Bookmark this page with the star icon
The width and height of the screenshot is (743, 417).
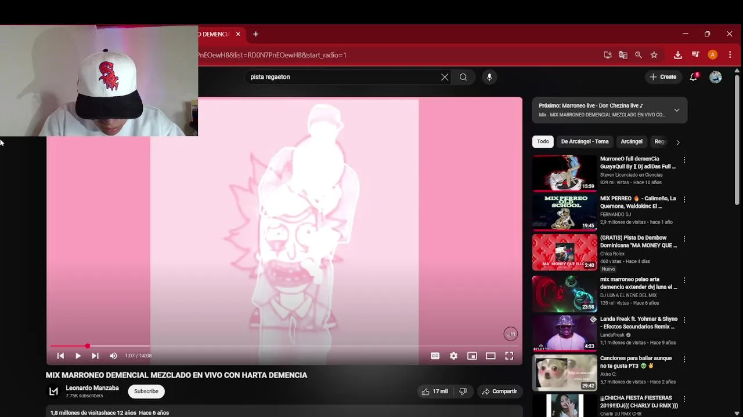pyautogui.click(x=654, y=55)
